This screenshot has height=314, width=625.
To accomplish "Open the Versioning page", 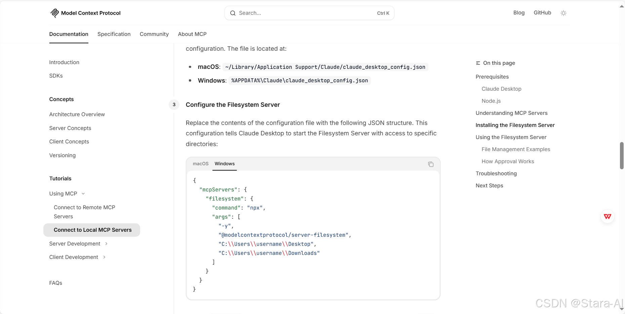I will (62, 155).
